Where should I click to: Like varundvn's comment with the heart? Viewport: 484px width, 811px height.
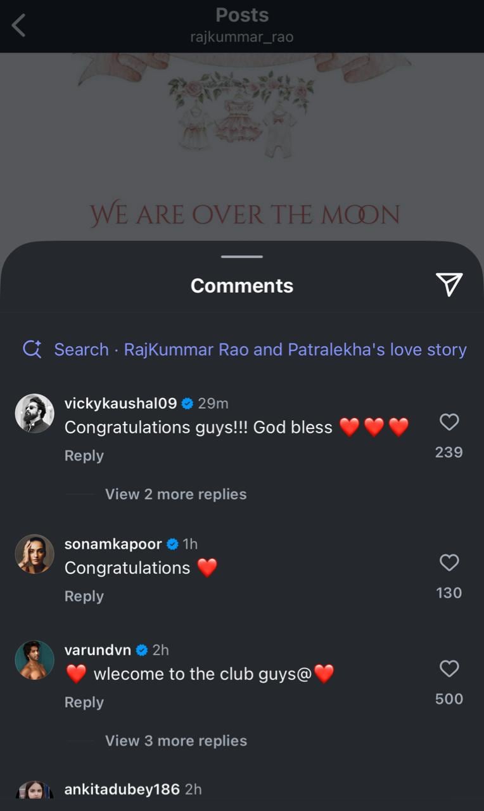tap(449, 668)
